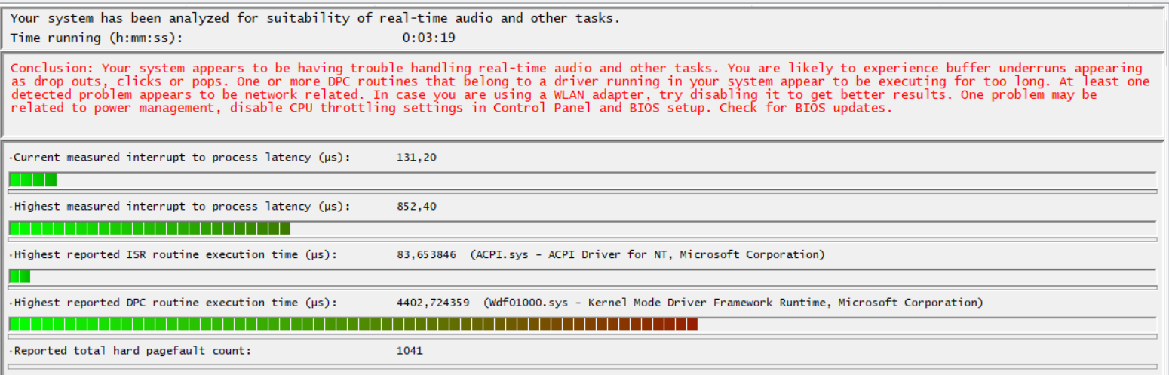Screen dimensions: 1169x375
Task: Select the red Conclusion text paragraph
Action: 580,88
